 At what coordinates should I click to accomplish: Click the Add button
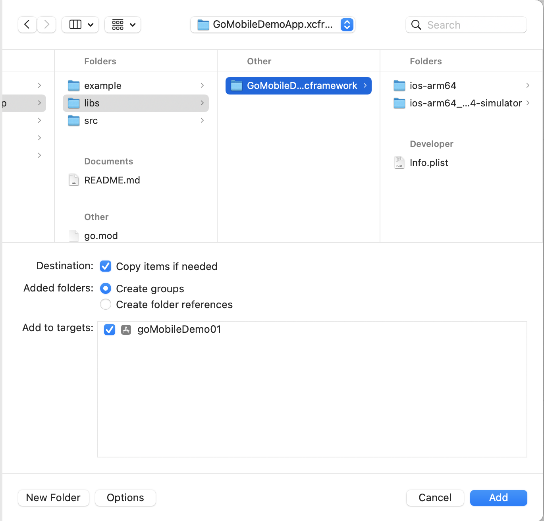pos(498,498)
